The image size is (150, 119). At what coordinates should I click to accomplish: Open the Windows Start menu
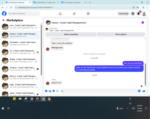[3, 108]
